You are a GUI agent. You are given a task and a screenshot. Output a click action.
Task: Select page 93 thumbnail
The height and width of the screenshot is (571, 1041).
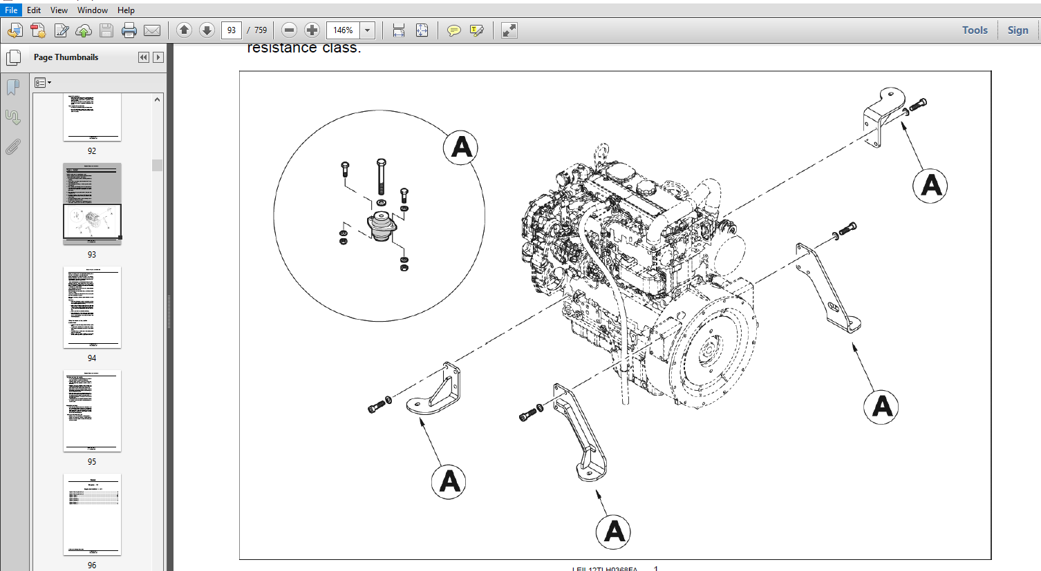point(92,204)
